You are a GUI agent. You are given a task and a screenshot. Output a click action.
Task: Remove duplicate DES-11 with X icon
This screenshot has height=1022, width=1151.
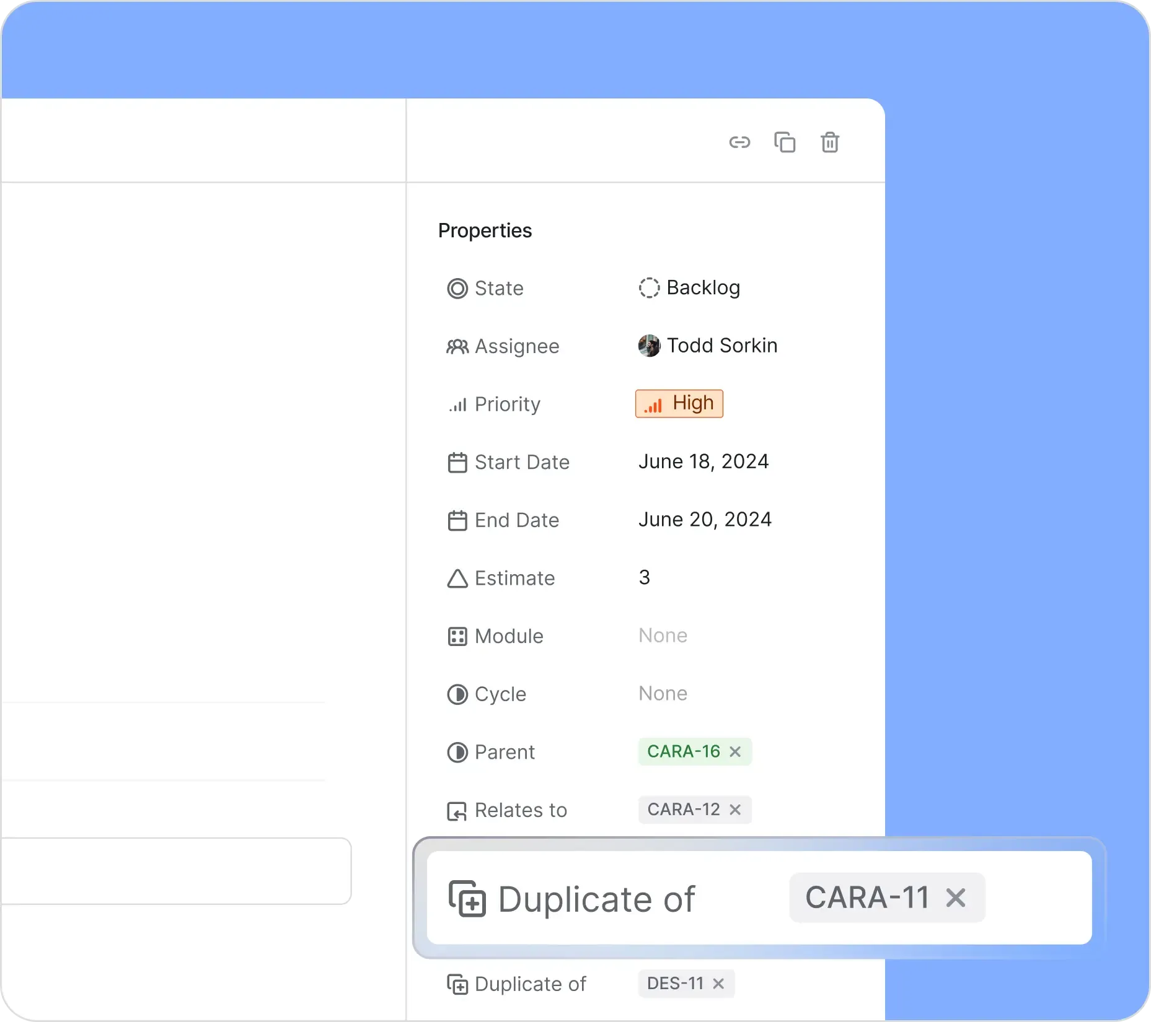point(719,984)
